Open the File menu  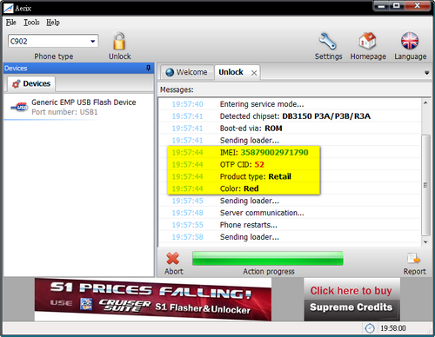tap(11, 23)
